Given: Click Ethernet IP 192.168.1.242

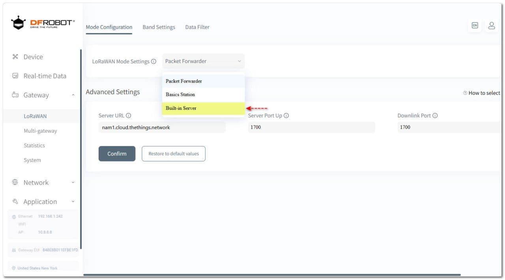Looking at the screenshot, I should [x=50, y=216].
